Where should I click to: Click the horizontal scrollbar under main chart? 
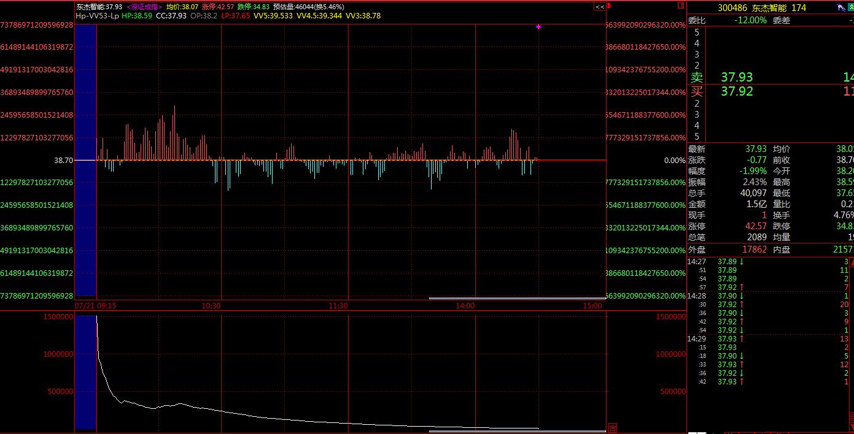[517, 299]
